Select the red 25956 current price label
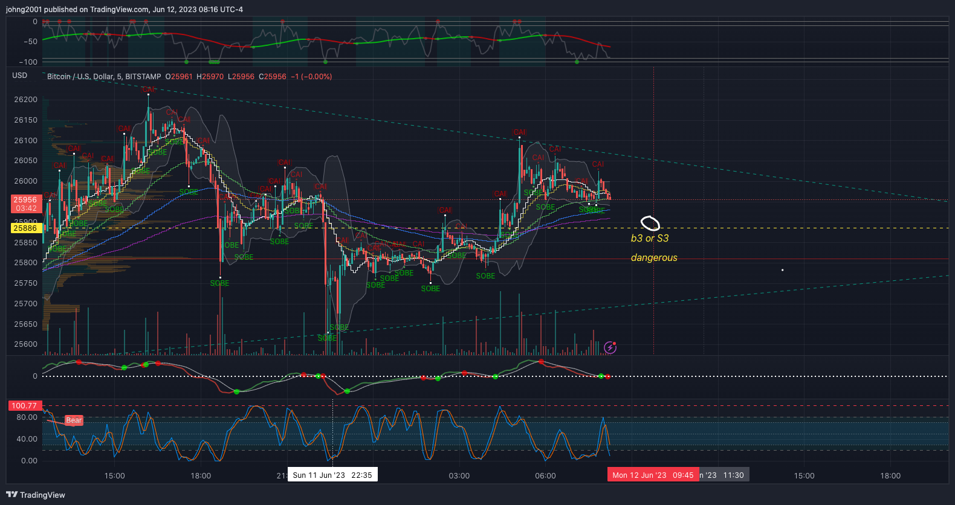The width and height of the screenshot is (955, 505). [25, 204]
